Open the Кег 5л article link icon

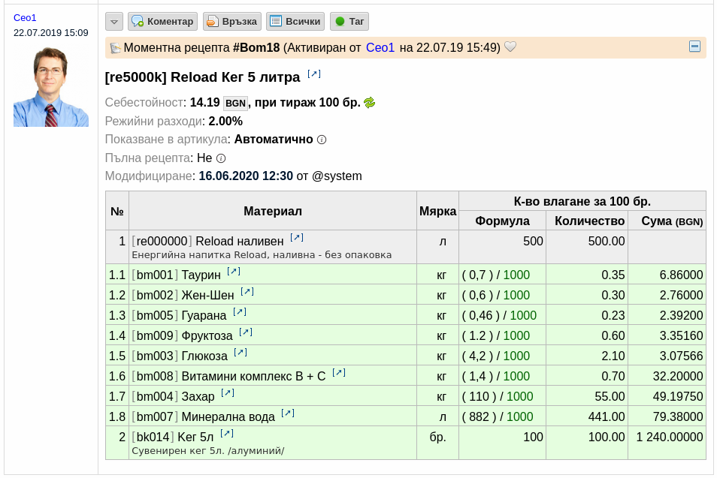pos(227,433)
